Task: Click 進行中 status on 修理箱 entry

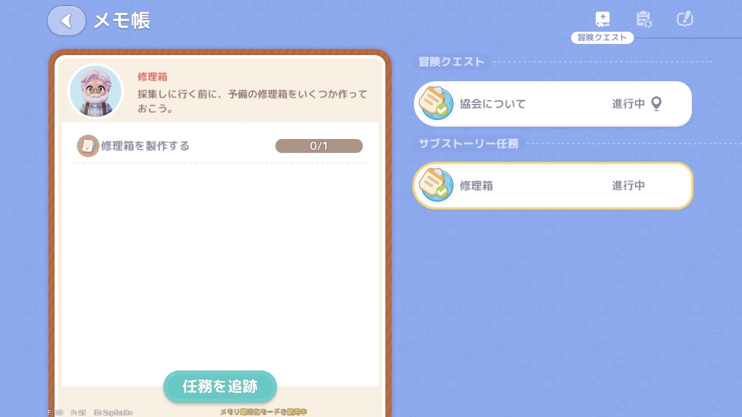Action: 629,186
